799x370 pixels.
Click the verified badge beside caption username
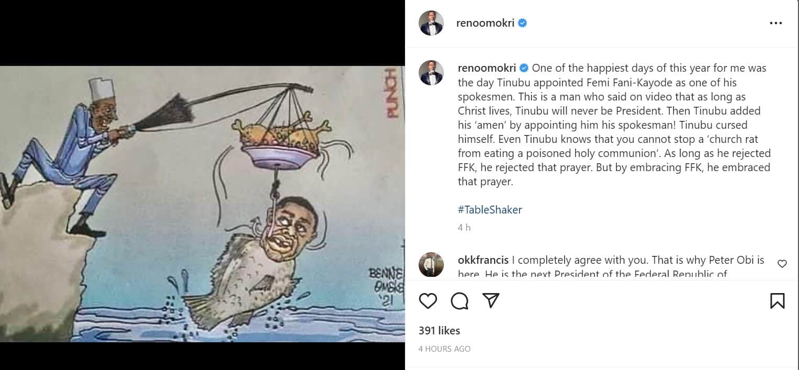pos(524,68)
